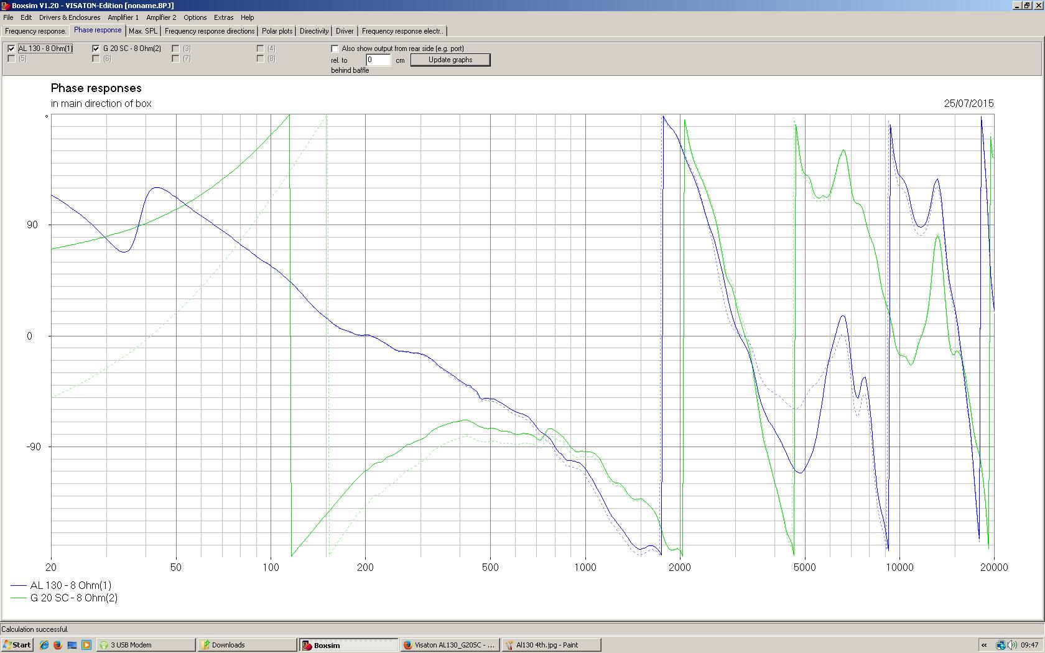Switch to Al130 4th.jpg Paint window
The image size is (1045, 653).
551,645
